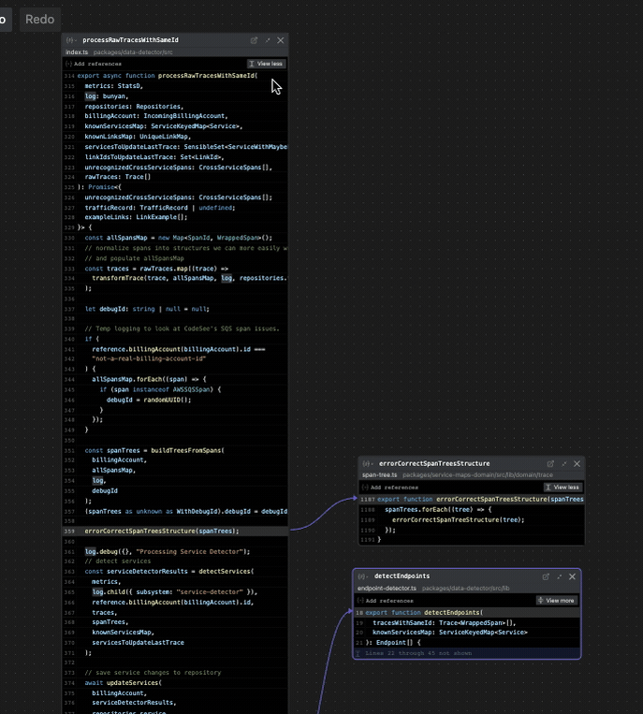This screenshot has height=714, width=643.
Task: Click detectEndpoints card title
Action: 402,576
